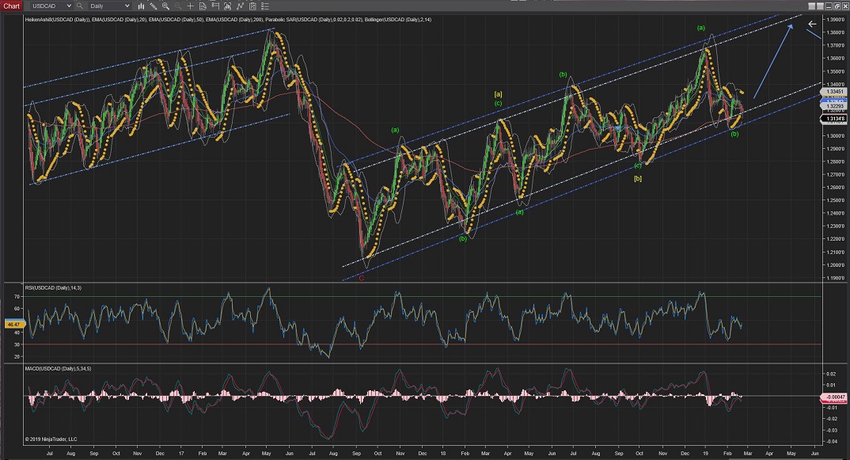This screenshot has height=460, width=850.
Task: Click the toolbar icon right of data box
Action: pyautogui.click(x=215, y=6)
